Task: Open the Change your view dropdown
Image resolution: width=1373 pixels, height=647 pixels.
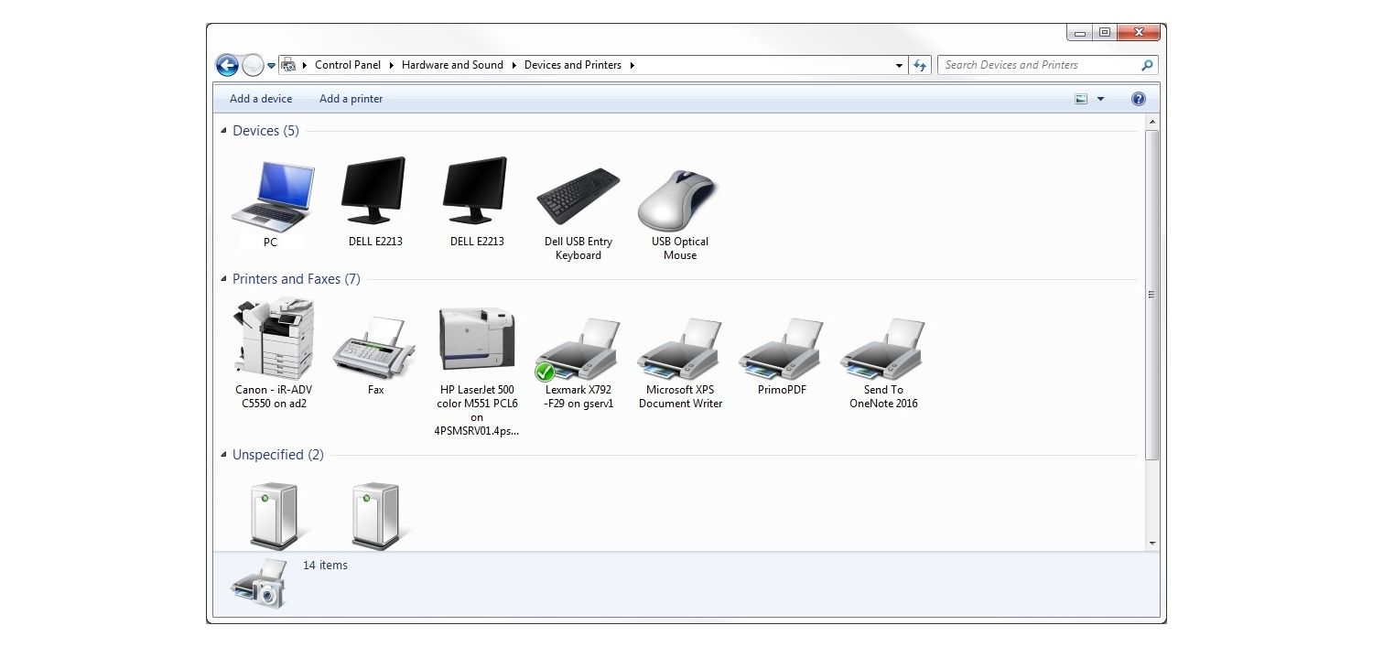Action: (1100, 98)
